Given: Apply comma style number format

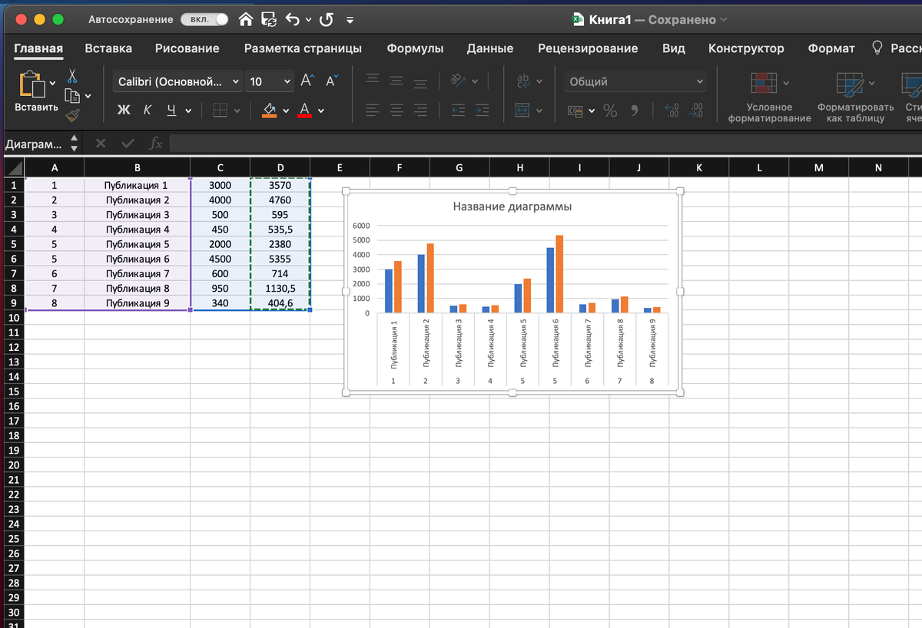Looking at the screenshot, I should point(635,111).
